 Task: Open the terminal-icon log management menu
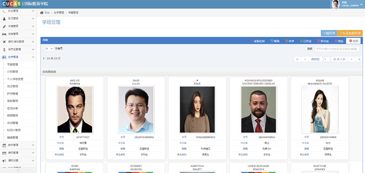pos(18,11)
